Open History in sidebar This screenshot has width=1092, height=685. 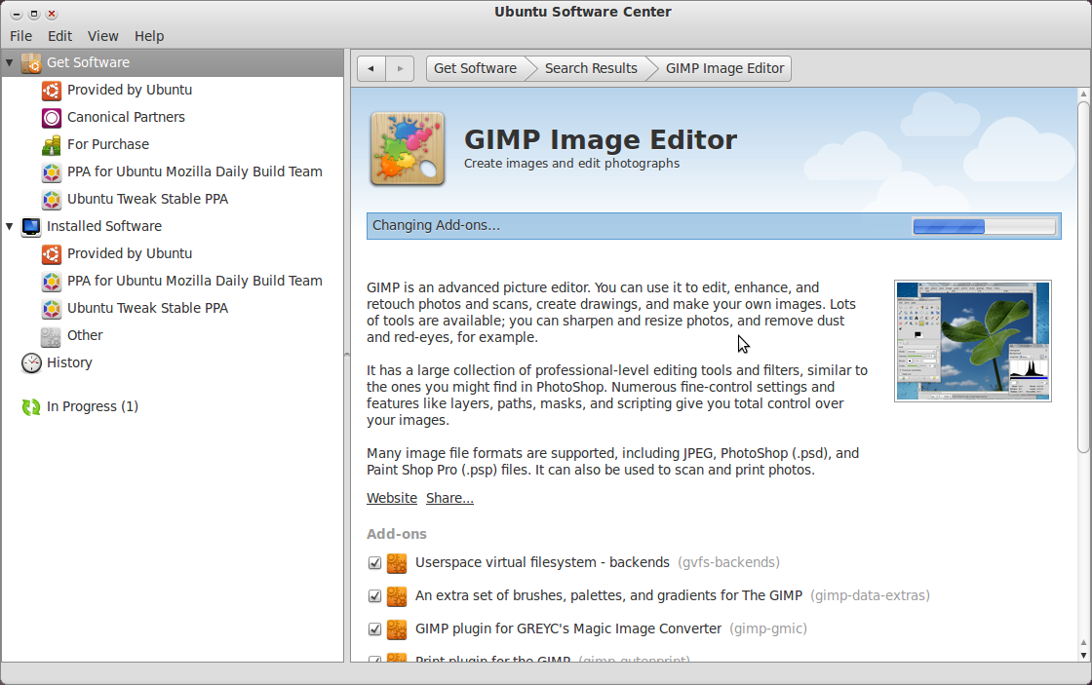pyautogui.click(x=69, y=362)
